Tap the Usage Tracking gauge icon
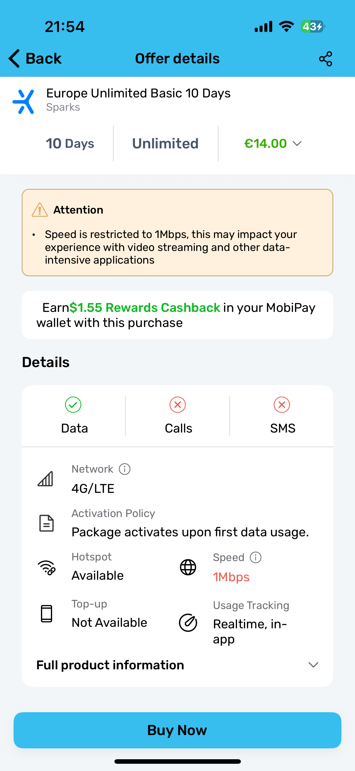This screenshot has height=771, width=355. coord(188,623)
